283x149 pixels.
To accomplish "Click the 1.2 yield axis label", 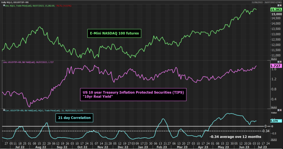I will click(x=274, y=79).
